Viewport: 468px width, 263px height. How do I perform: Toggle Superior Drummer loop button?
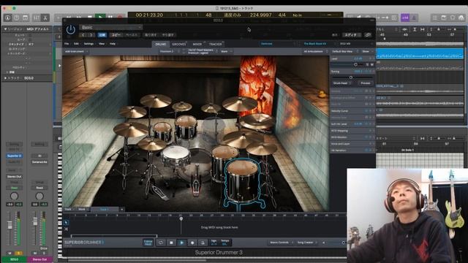pyautogui.click(x=161, y=243)
